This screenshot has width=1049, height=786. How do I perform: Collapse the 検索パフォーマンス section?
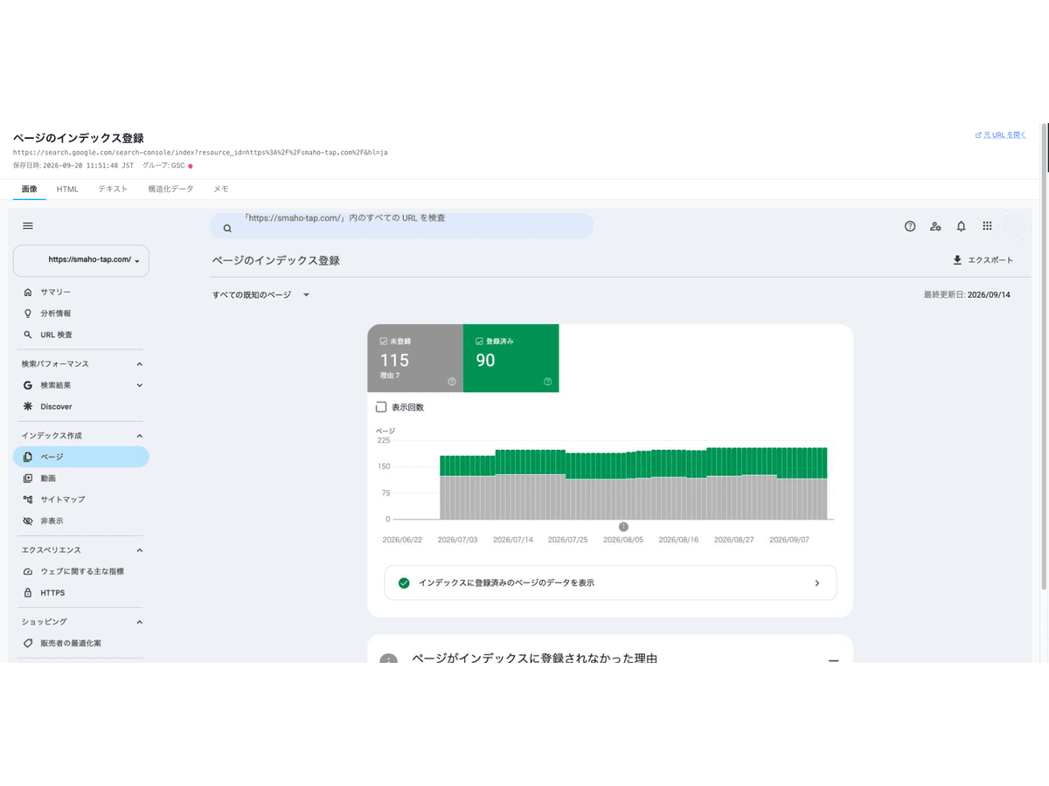click(x=140, y=364)
